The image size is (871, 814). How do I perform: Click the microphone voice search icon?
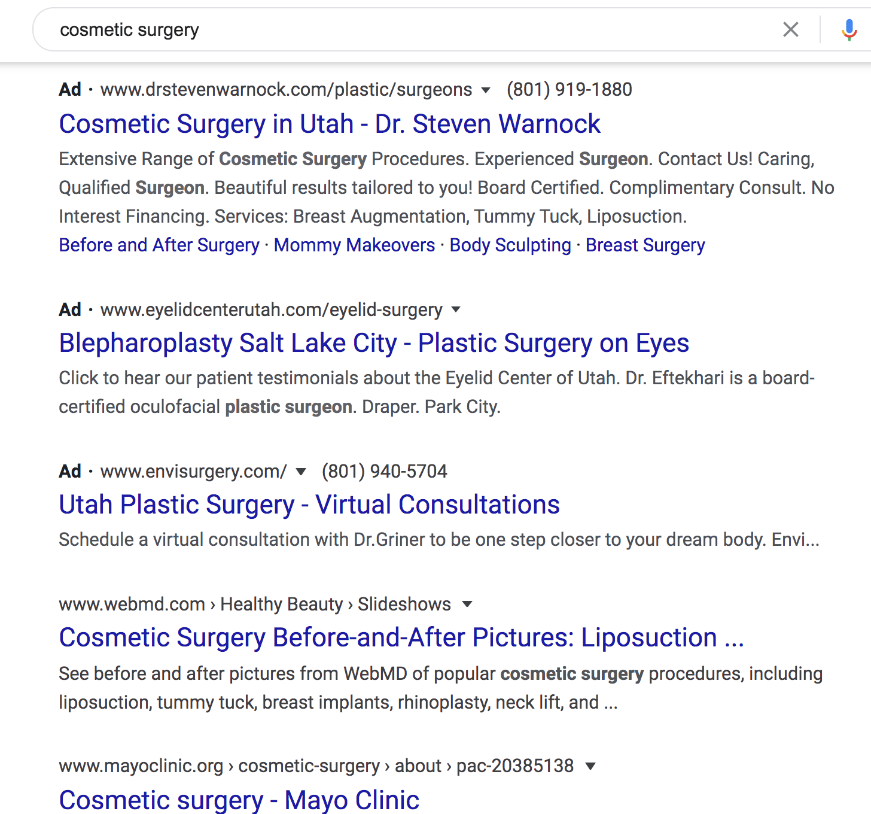pos(849,29)
